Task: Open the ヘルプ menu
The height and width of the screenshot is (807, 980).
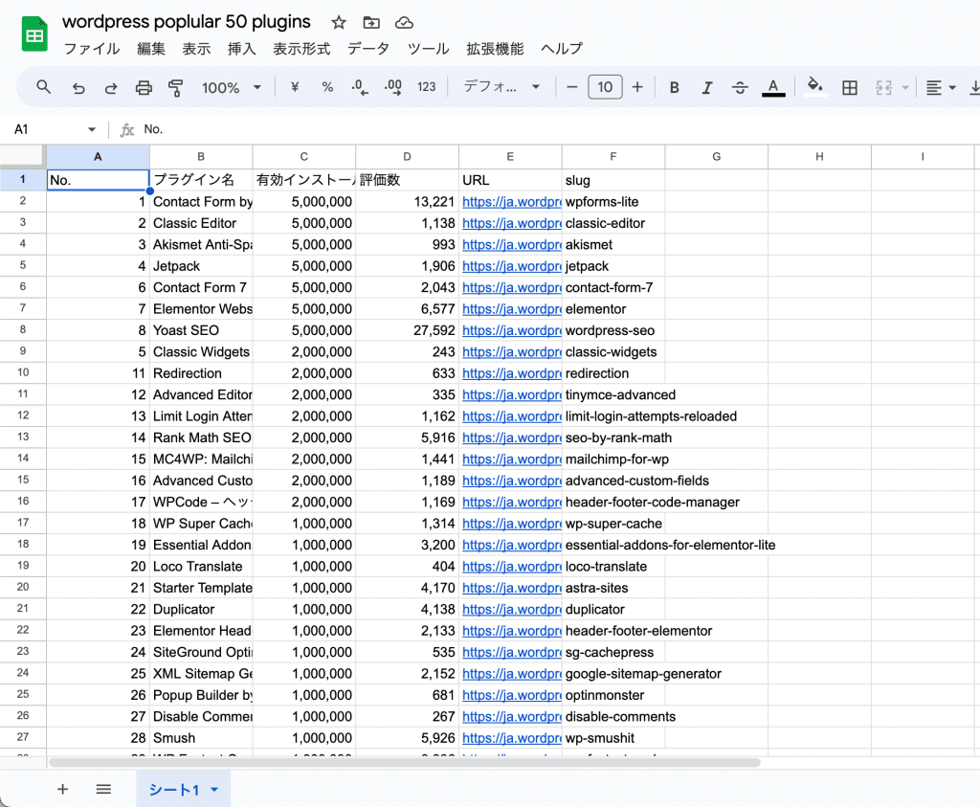Action: [x=562, y=49]
